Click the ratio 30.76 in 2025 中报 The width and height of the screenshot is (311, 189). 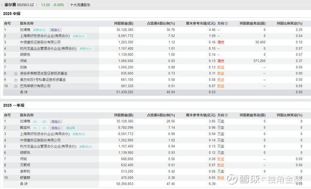click(171, 30)
